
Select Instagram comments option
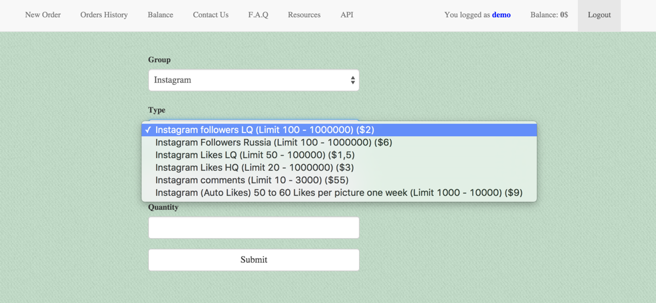(339, 181)
